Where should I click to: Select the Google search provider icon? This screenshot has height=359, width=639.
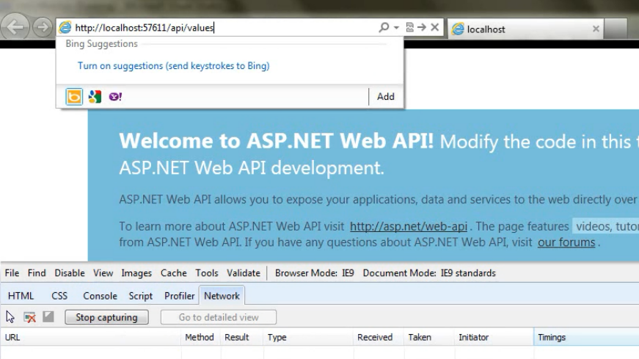pos(95,97)
